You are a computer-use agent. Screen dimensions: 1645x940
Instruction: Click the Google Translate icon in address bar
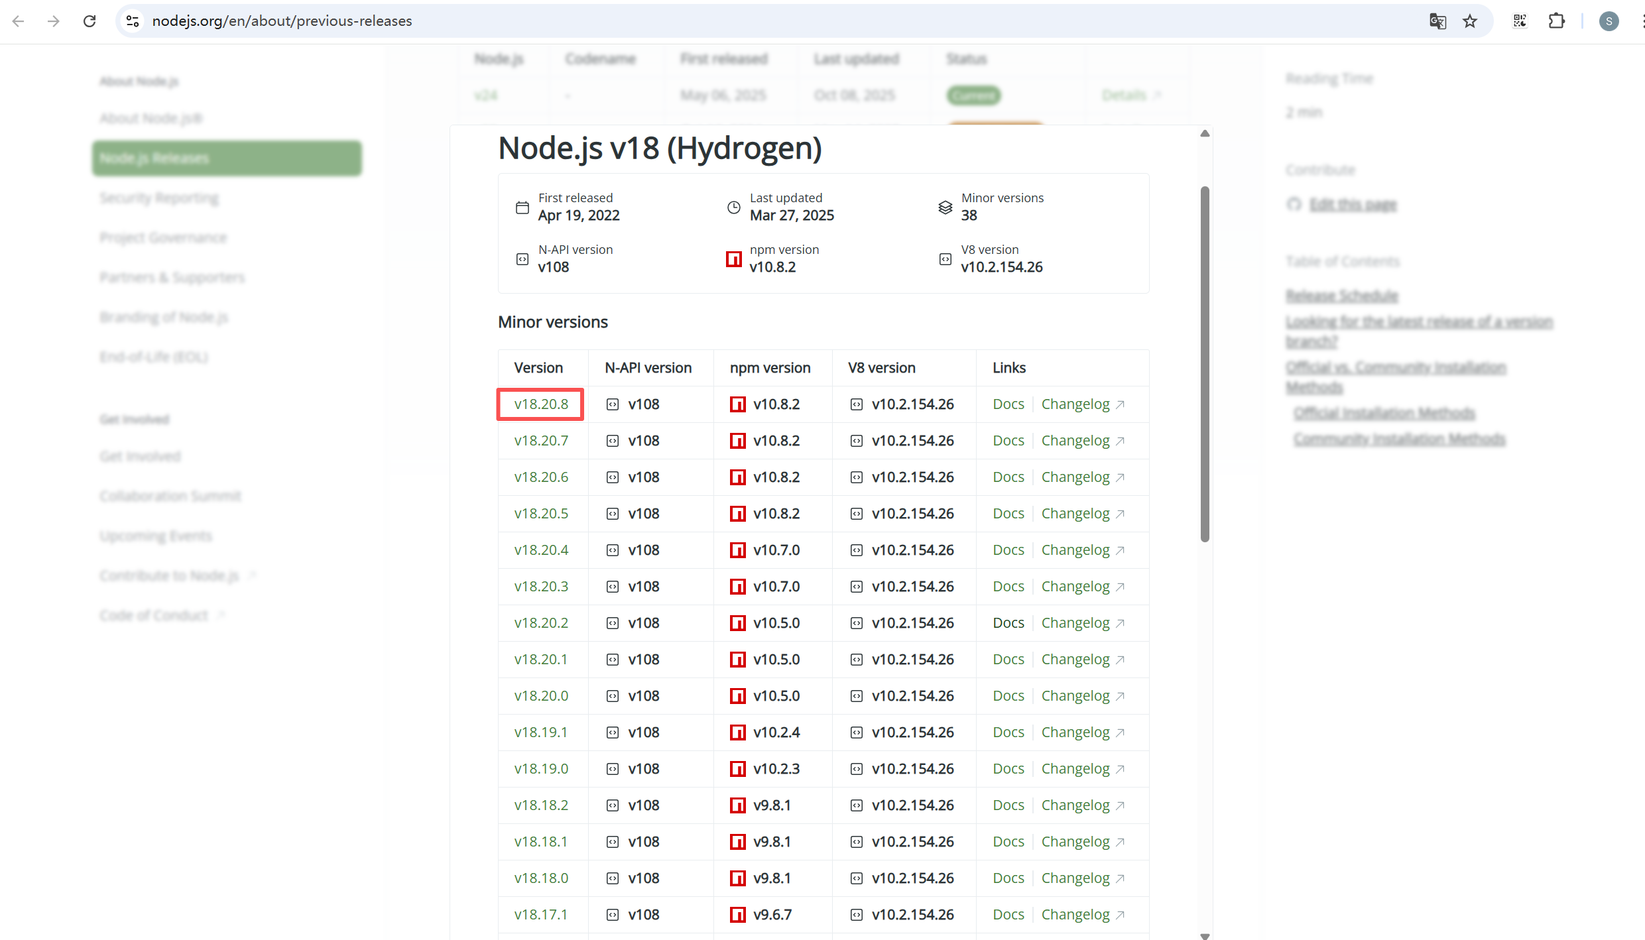click(1437, 21)
